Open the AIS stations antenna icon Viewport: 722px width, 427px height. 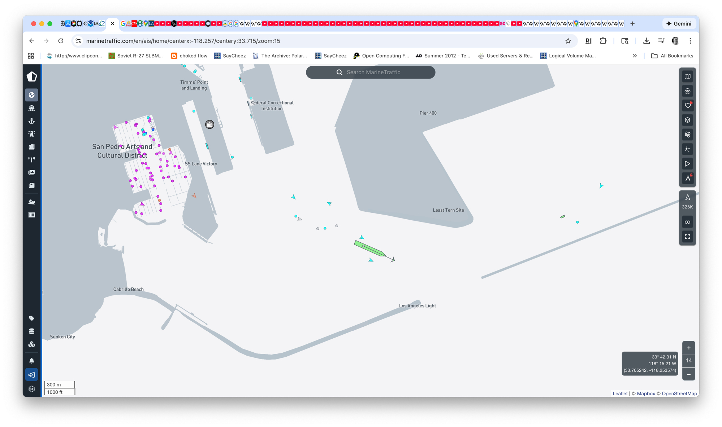[32, 159]
